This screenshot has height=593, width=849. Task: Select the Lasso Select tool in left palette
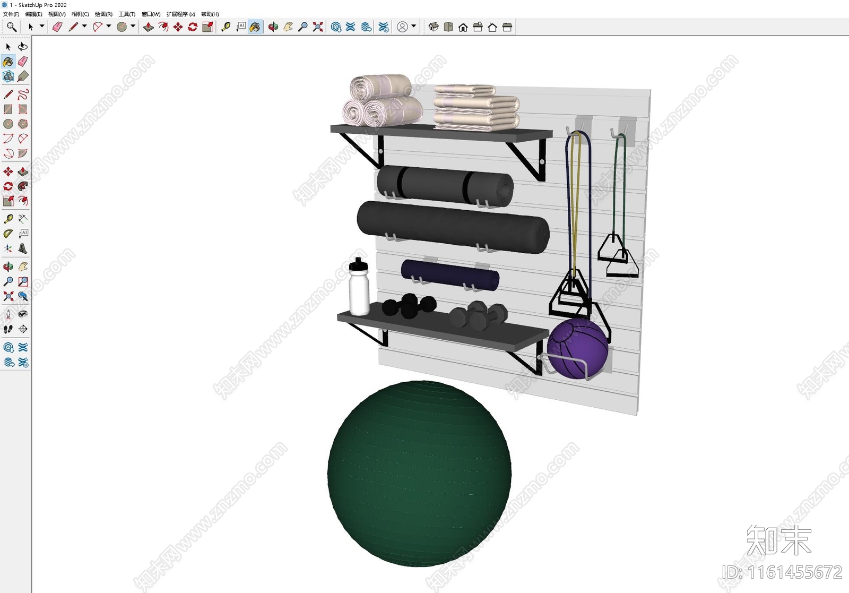pyautogui.click(x=23, y=47)
